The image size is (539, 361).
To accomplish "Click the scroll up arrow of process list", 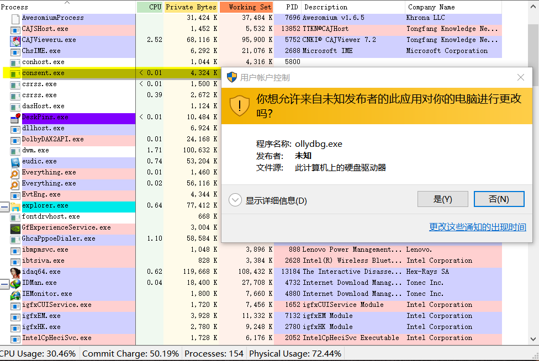I will click(x=533, y=7).
